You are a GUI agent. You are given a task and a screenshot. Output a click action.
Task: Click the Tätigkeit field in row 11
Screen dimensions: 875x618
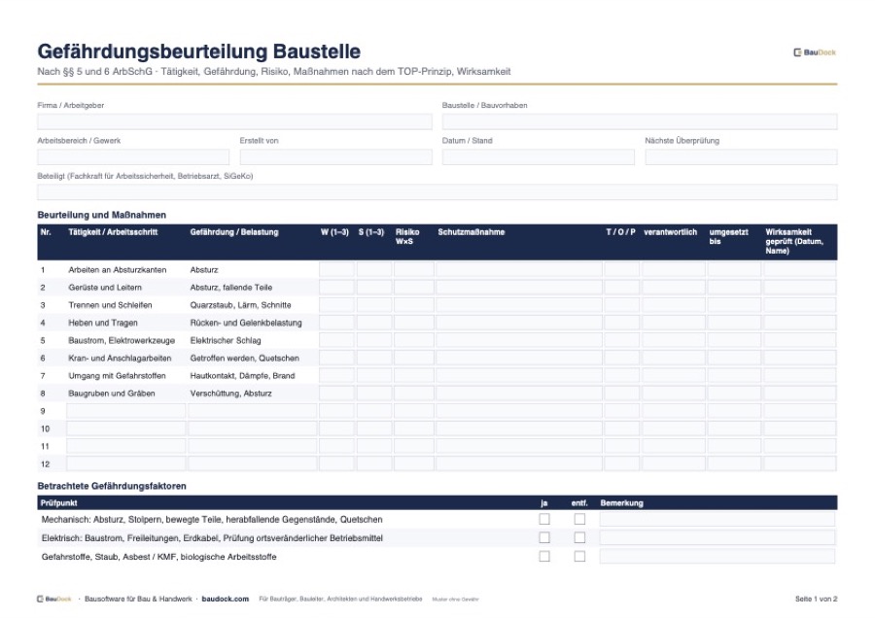pyautogui.click(x=125, y=446)
